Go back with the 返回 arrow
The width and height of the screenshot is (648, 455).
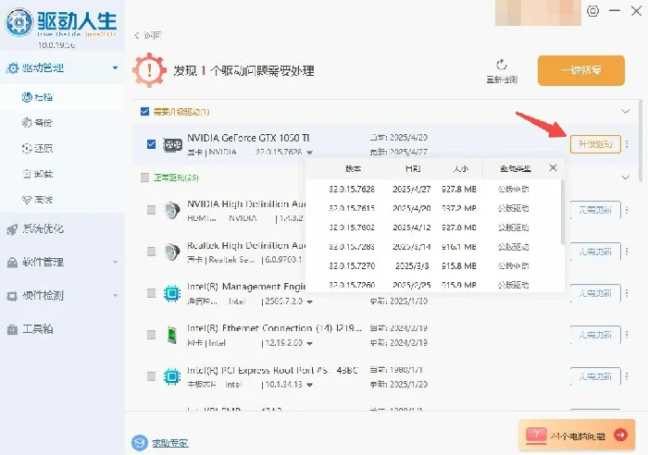(137, 35)
